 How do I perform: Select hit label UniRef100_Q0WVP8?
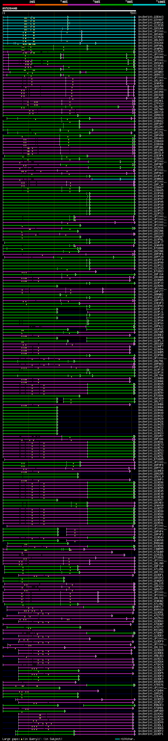151,245
